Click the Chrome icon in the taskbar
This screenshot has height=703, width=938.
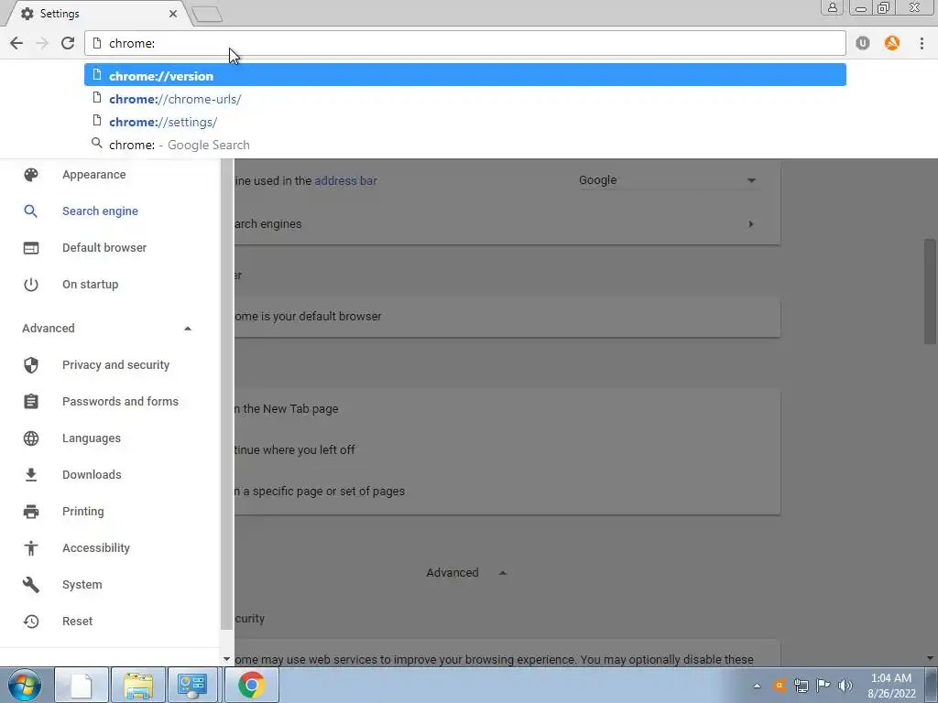251,685
